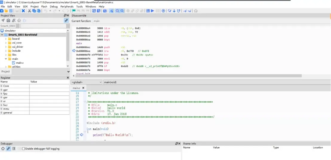
Task: Click the blue X delete icon in toolbar
Action: (x=23, y=11)
